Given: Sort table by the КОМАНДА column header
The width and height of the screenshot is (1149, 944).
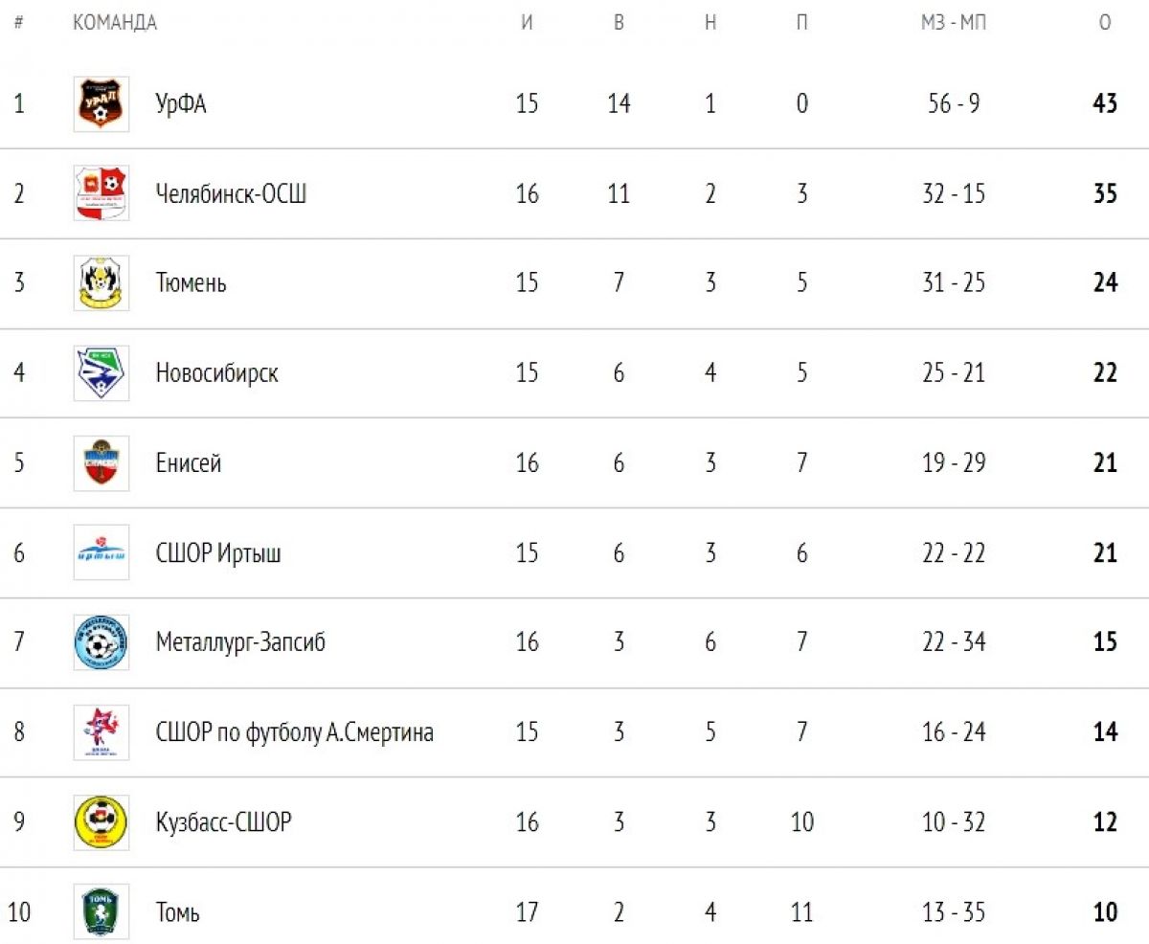Looking at the screenshot, I should (115, 23).
